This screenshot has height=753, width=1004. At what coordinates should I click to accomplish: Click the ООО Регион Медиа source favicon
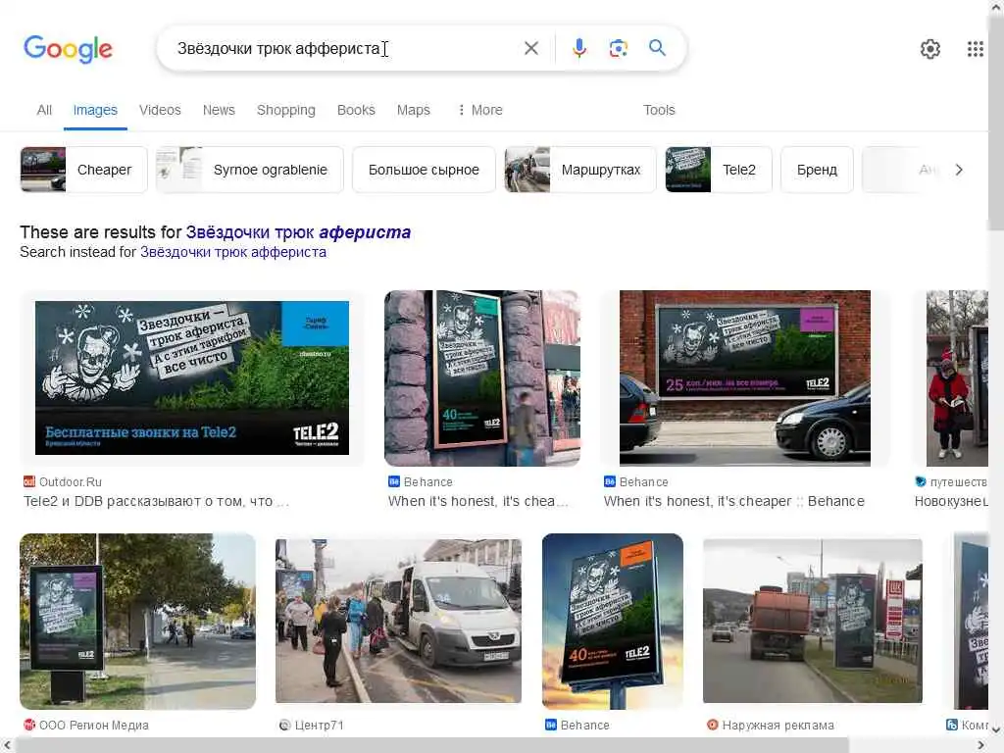28,725
